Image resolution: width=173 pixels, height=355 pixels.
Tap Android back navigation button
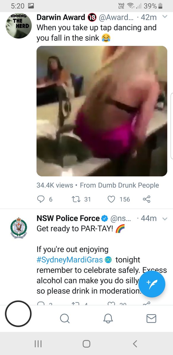[135, 343]
